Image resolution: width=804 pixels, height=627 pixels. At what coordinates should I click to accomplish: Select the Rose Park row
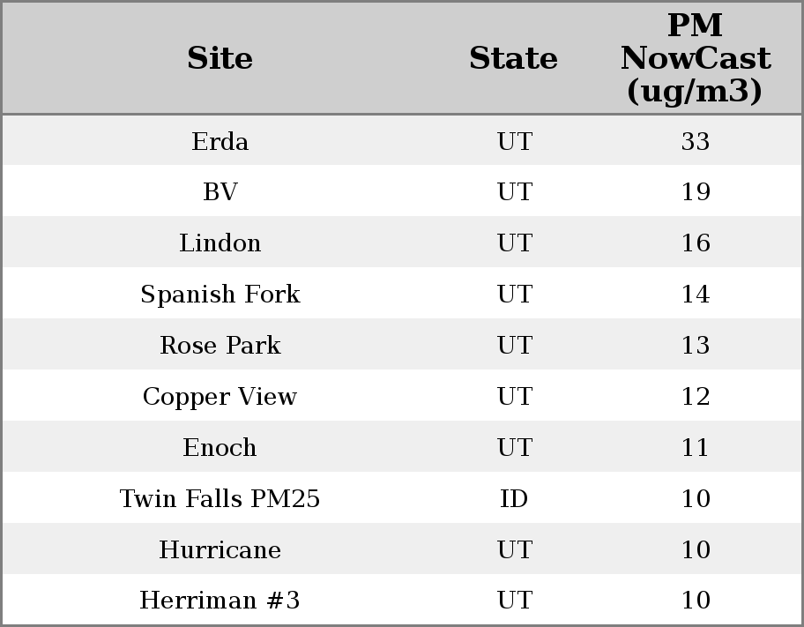tap(220, 346)
